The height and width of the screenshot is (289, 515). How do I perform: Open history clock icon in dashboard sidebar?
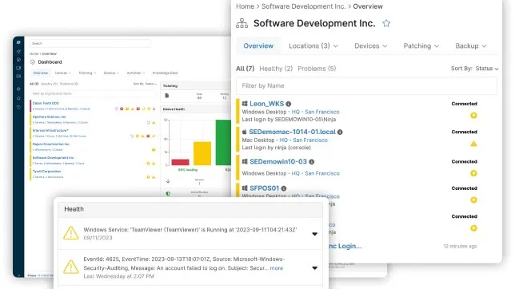coord(18,107)
